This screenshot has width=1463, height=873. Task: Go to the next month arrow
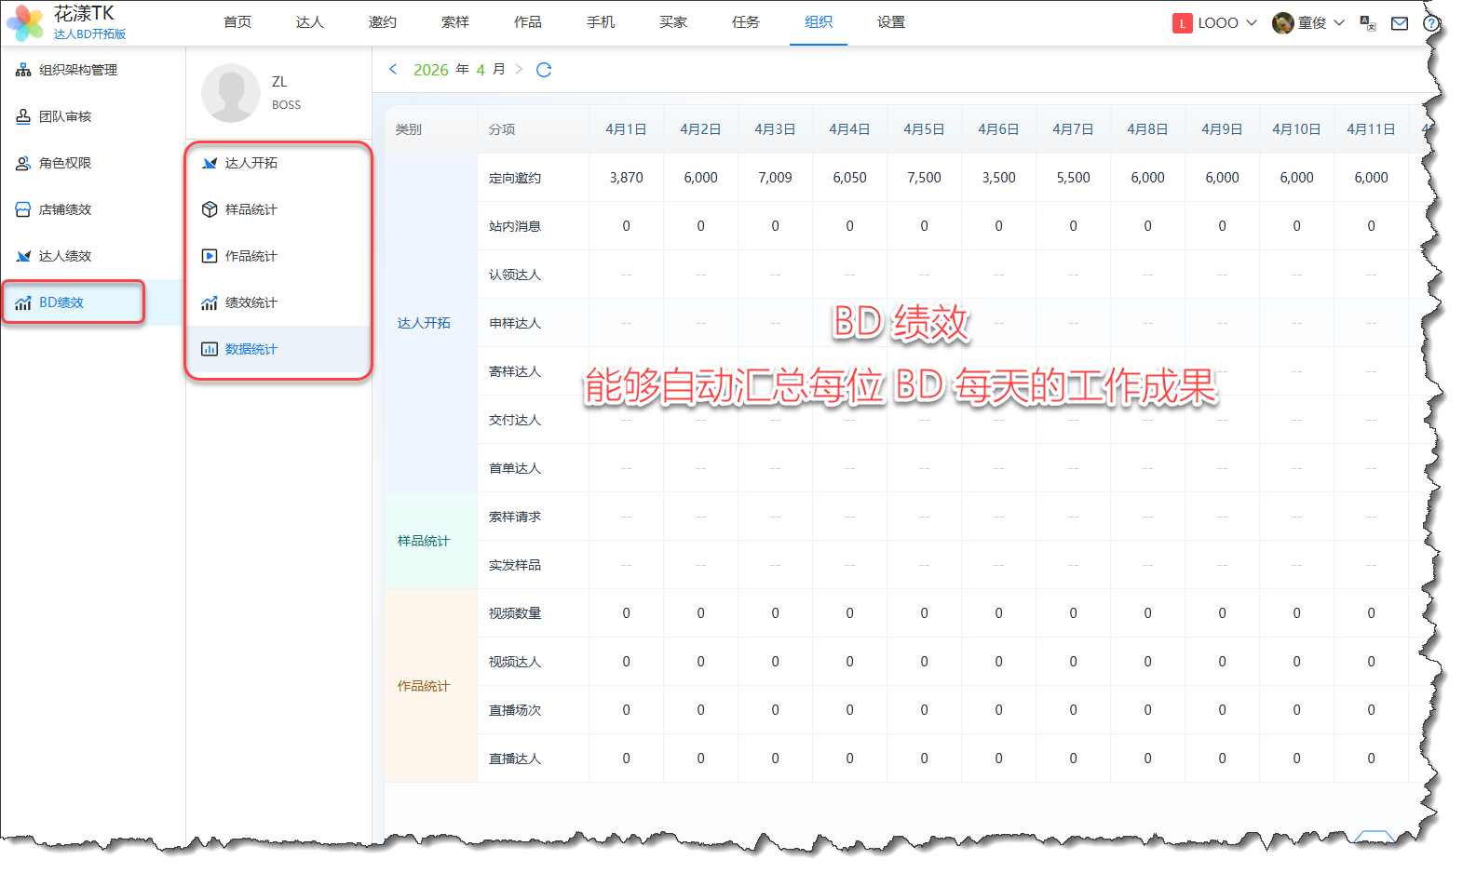point(519,69)
